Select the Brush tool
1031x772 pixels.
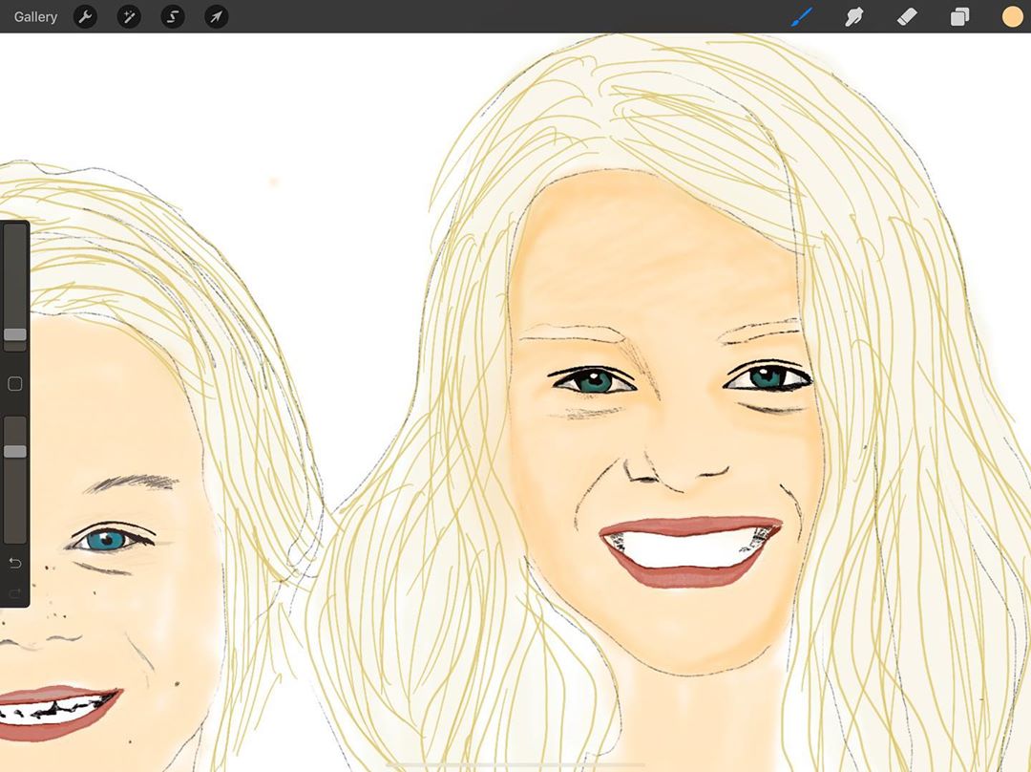click(802, 16)
